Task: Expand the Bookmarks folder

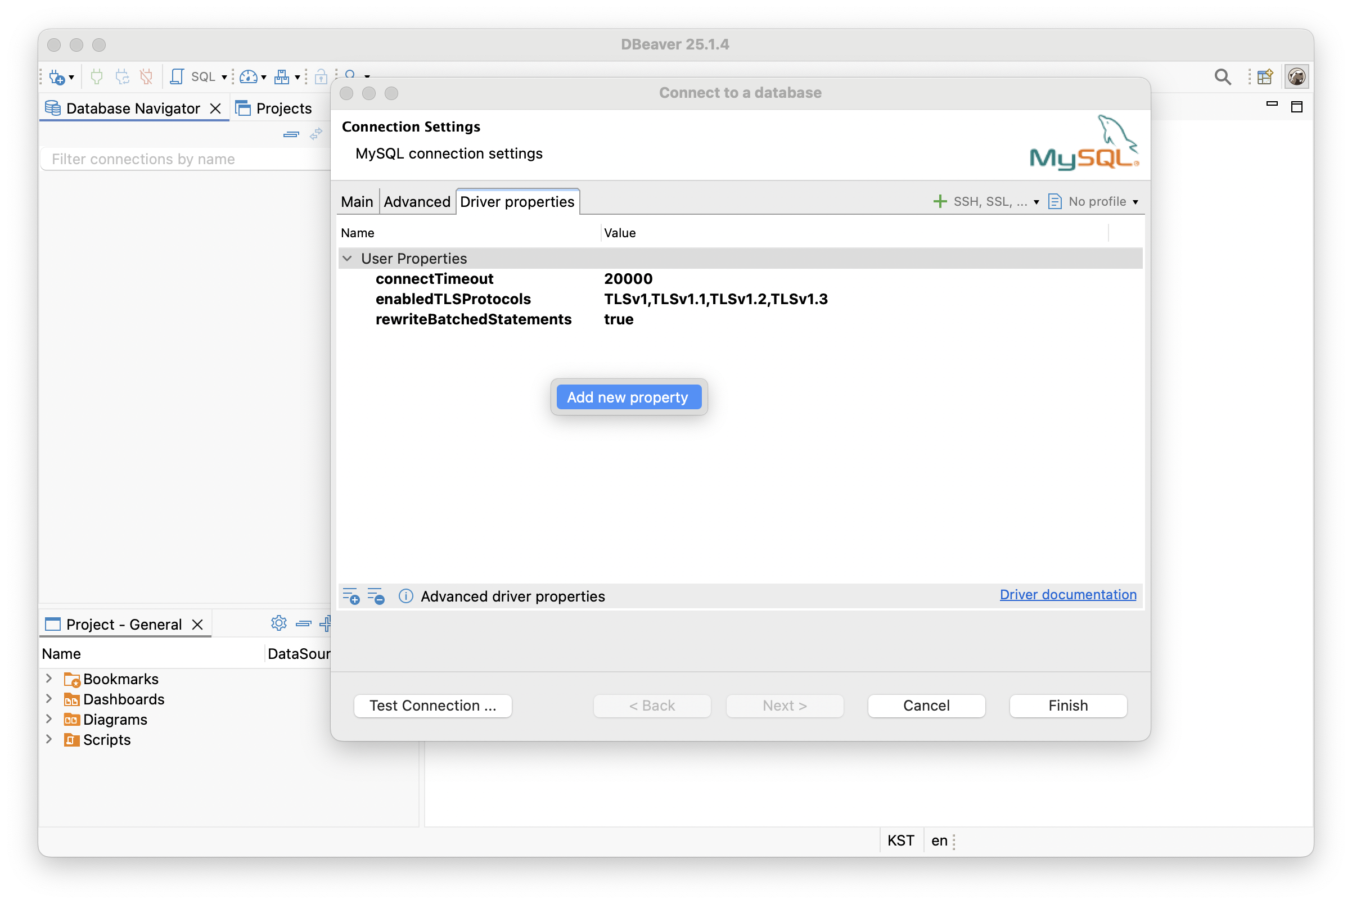Action: [49, 679]
